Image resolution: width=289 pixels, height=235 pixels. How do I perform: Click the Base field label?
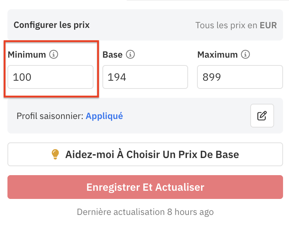[112, 55]
